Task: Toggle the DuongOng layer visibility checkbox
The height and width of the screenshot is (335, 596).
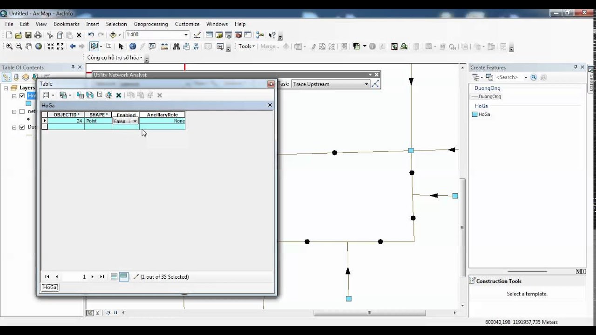Action: pos(22,127)
